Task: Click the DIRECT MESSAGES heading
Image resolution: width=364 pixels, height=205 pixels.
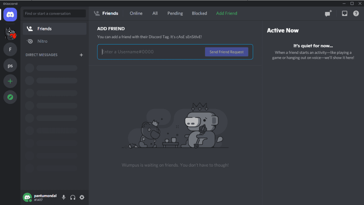Action: (42, 55)
